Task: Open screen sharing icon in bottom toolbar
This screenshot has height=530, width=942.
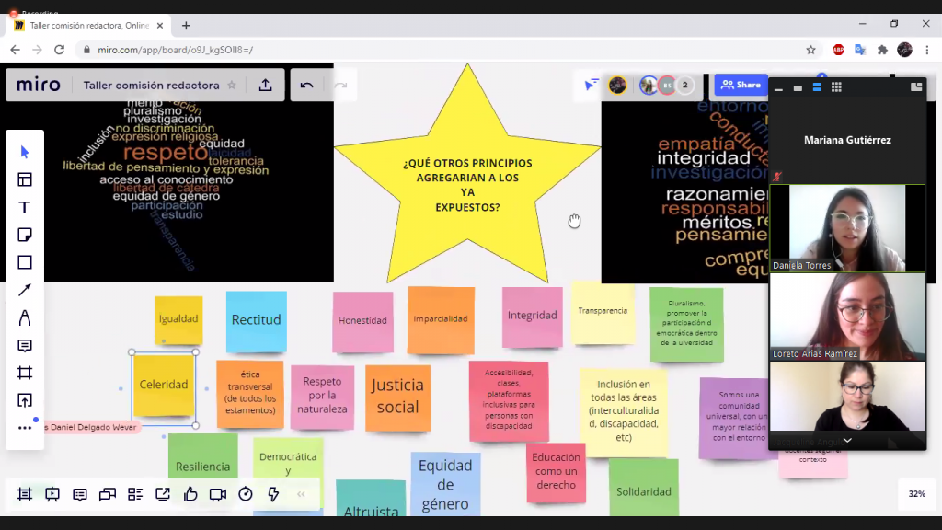Action: [163, 494]
